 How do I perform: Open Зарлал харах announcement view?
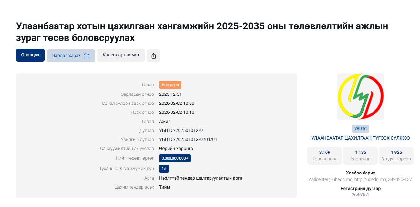(67, 56)
